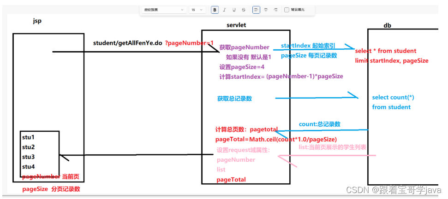Click the red '?pageNumber=1' text
Screen dimensions: 448x199
(x=190, y=43)
